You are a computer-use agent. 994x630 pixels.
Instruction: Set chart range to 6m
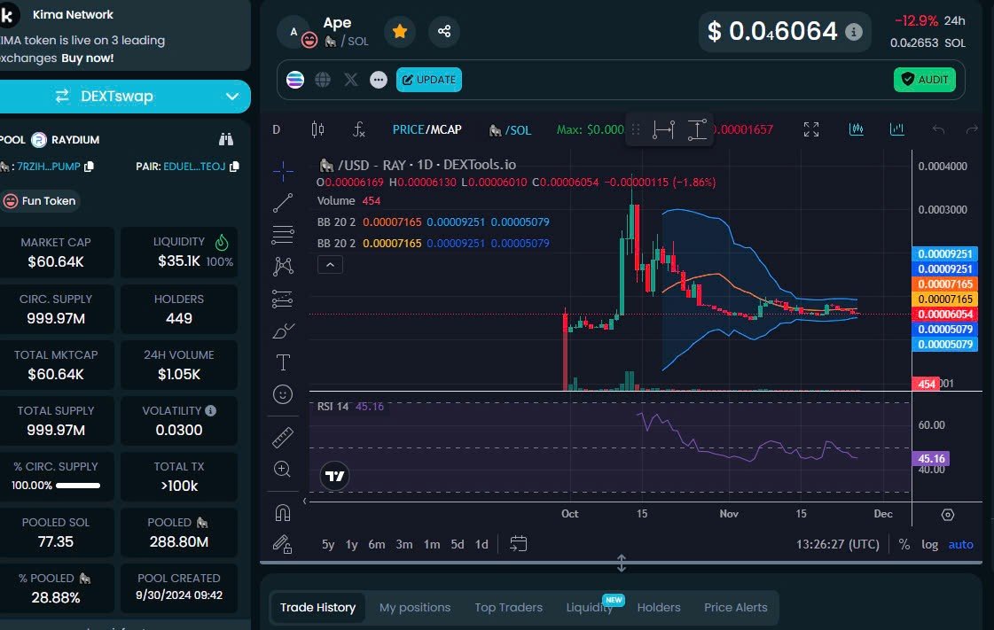(x=377, y=545)
